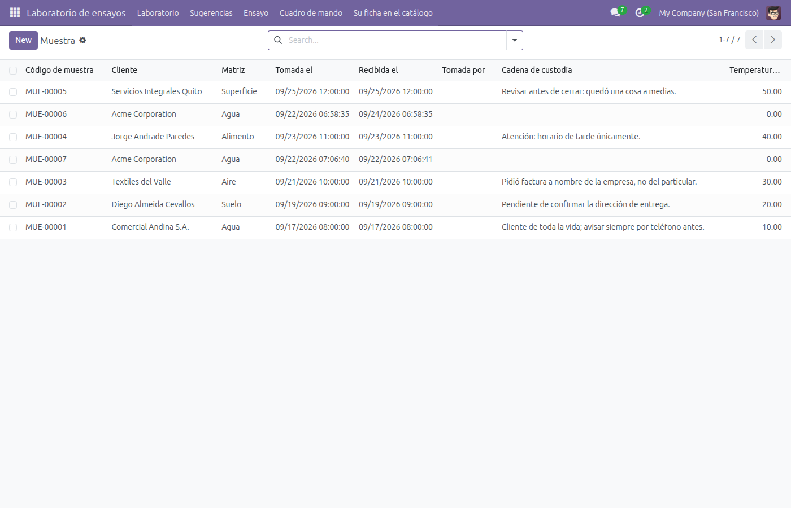Sort by the Cliente column header

click(124, 70)
